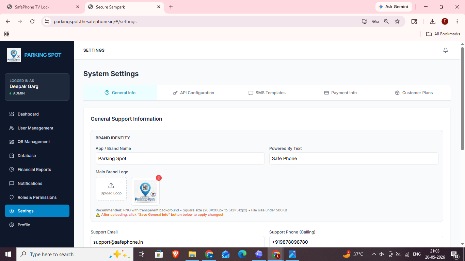Click the Support Email field
The height and width of the screenshot is (261, 465).
coord(178,242)
